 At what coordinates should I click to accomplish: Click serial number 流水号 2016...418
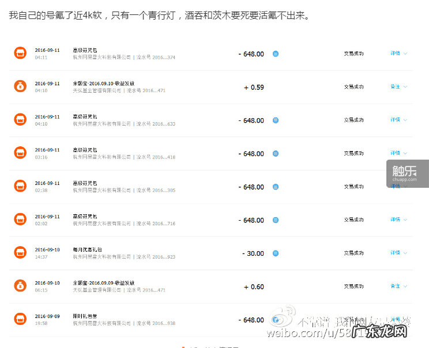156,157
